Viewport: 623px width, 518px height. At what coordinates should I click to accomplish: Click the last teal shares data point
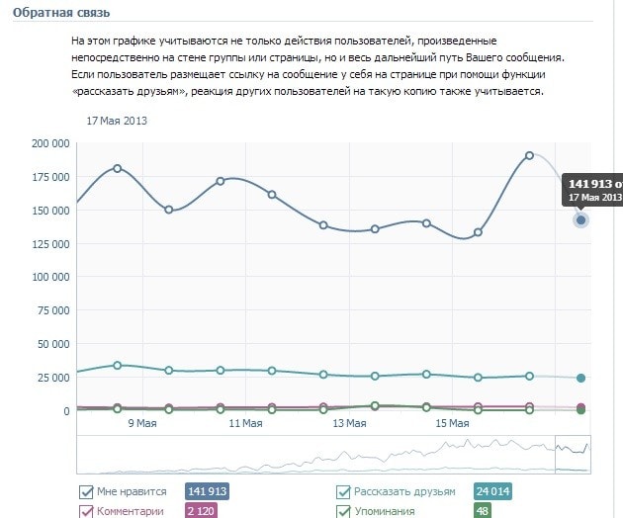point(581,378)
